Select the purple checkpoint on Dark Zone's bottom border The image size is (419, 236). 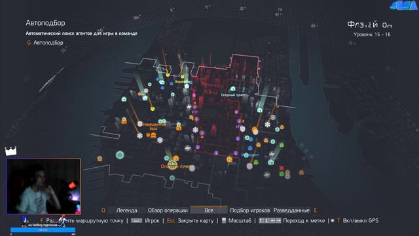216,153
